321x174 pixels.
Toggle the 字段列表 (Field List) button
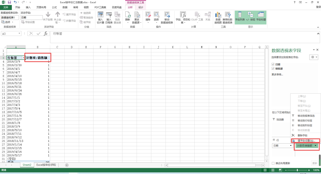point(240,17)
